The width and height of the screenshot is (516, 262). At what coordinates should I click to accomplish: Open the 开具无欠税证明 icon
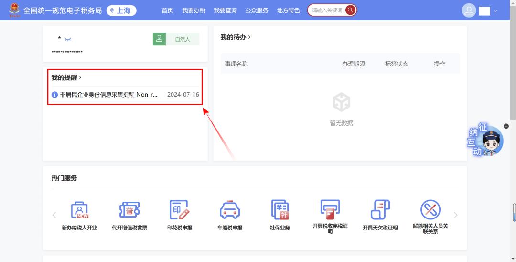380,210
